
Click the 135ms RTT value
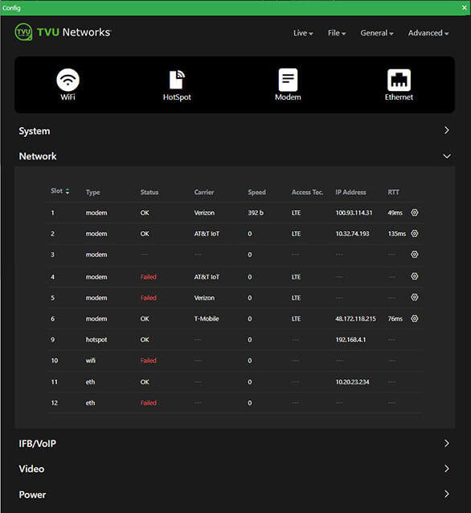point(397,234)
